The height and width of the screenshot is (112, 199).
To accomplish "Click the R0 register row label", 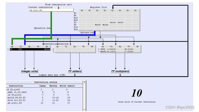I will coord(75,13).
